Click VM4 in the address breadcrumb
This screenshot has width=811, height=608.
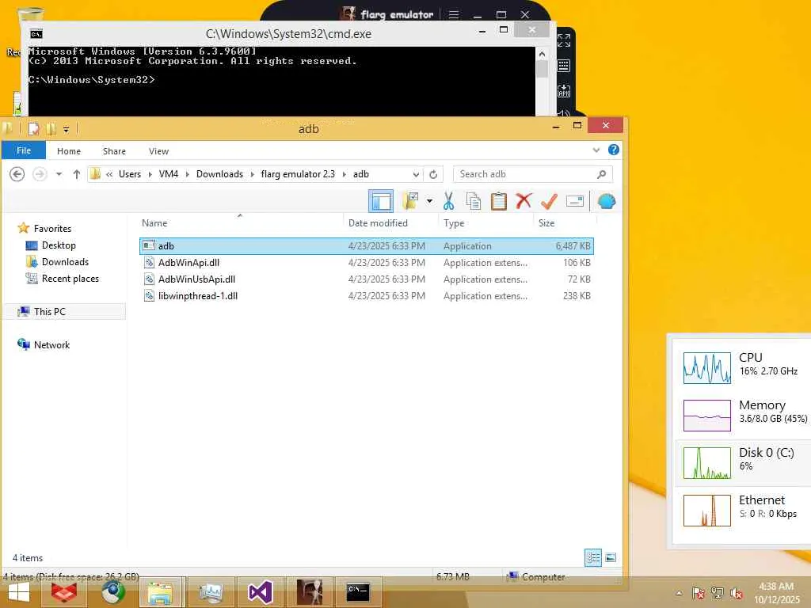(x=169, y=174)
